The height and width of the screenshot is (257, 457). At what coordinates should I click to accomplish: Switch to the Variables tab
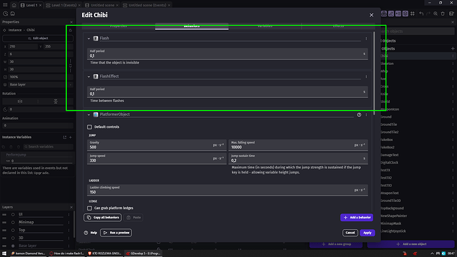pyautogui.click(x=265, y=26)
